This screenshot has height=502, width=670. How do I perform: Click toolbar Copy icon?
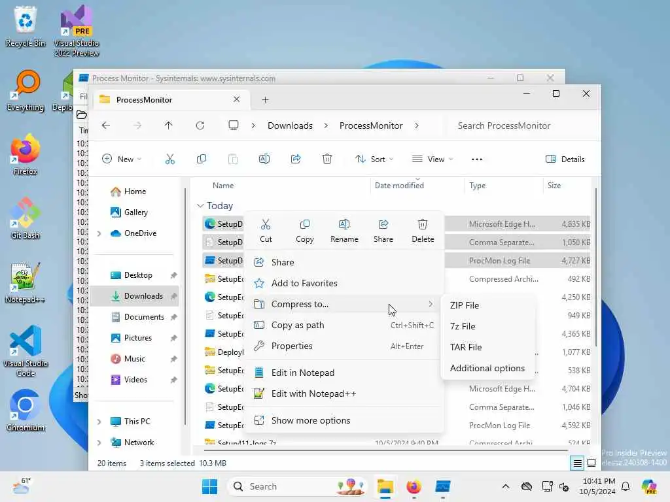(202, 159)
